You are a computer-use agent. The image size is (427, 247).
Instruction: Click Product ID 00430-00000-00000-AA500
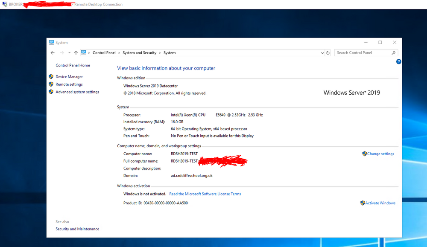155,203
